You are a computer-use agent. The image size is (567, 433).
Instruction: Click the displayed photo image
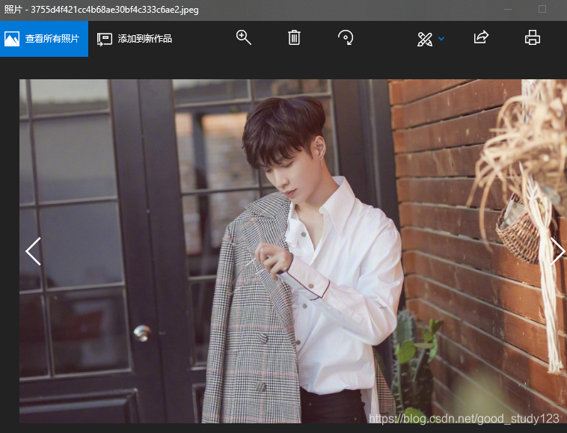tap(293, 251)
